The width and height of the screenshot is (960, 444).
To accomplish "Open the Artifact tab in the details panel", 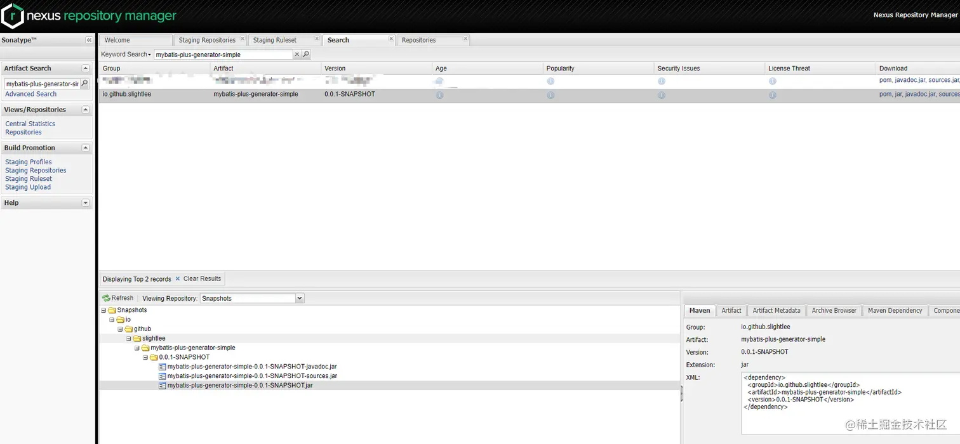I will click(731, 310).
